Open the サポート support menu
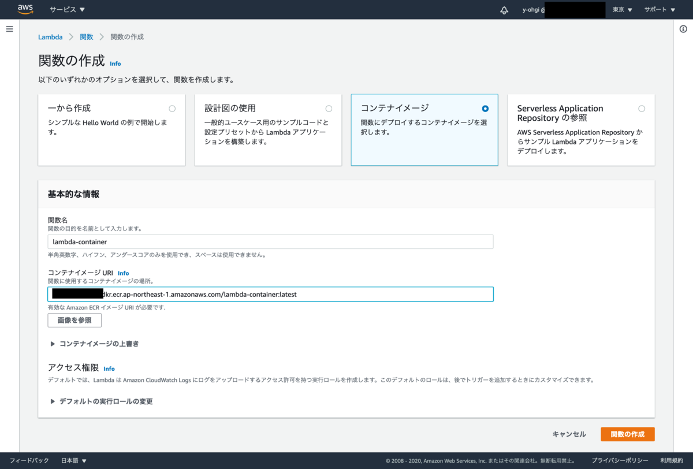This screenshot has width=693, height=469. pos(660,10)
